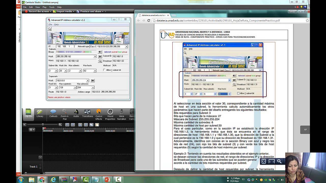Open the Camtasia File menu
Screen dimensions: 326x183
point(25,7)
